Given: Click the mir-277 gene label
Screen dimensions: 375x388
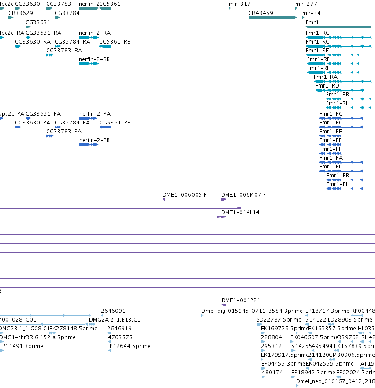Looking at the screenshot, I should click(306, 4).
